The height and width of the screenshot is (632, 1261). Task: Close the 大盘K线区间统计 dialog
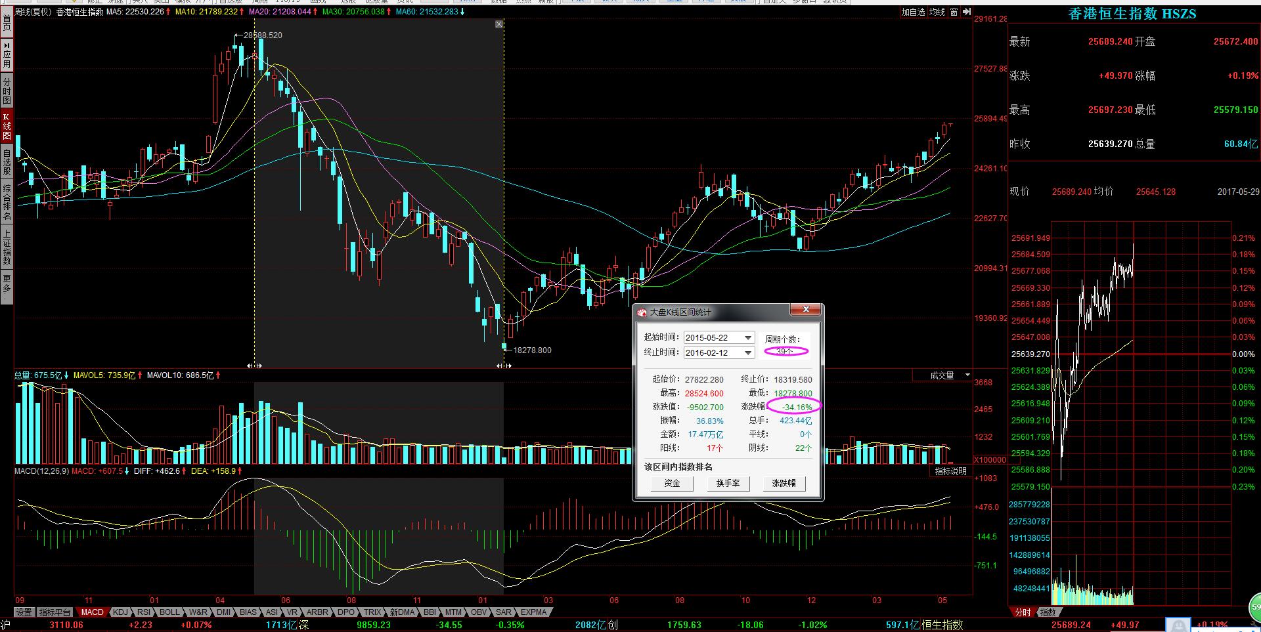pos(806,310)
